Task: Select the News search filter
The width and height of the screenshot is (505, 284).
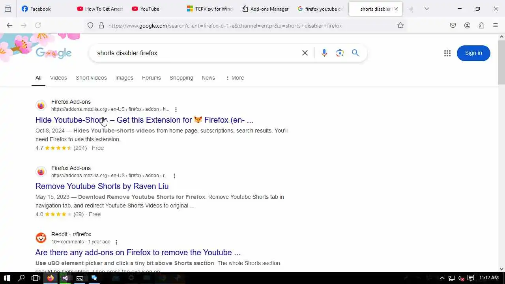Action: click(208, 78)
